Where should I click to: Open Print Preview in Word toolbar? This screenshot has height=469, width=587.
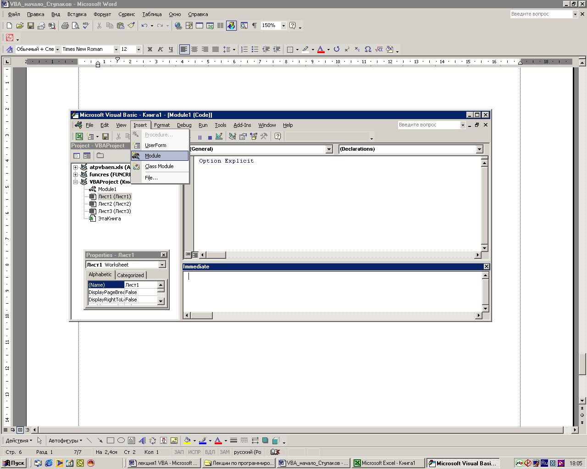coord(75,26)
